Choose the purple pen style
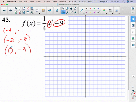Screen dimensions: 136x102 [87, 12]
